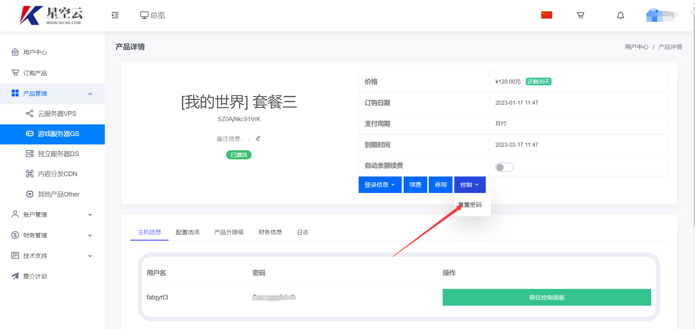Choose 重置密码 from the control menu
The width and height of the screenshot is (695, 329).
(470, 205)
